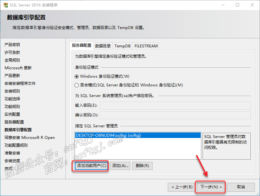Open the FILESTREAM tab
260x196 pixels.
click(146, 46)
